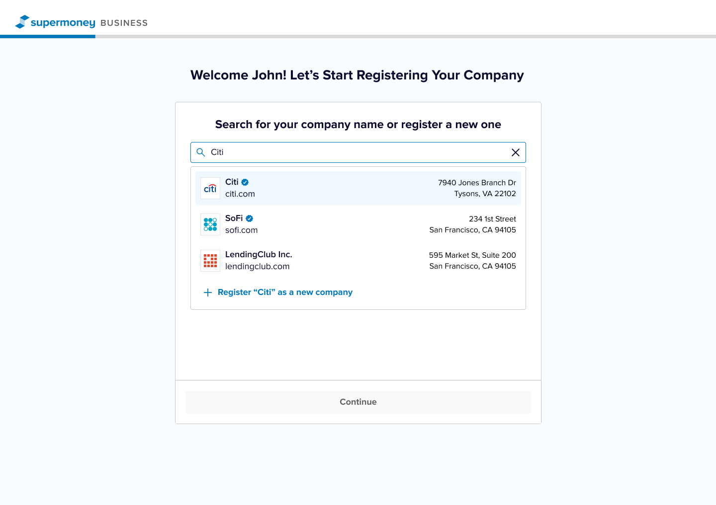This screenshot has height=505, width=716.
Task: Click the plus icon to register
Action: pos(208,292)
